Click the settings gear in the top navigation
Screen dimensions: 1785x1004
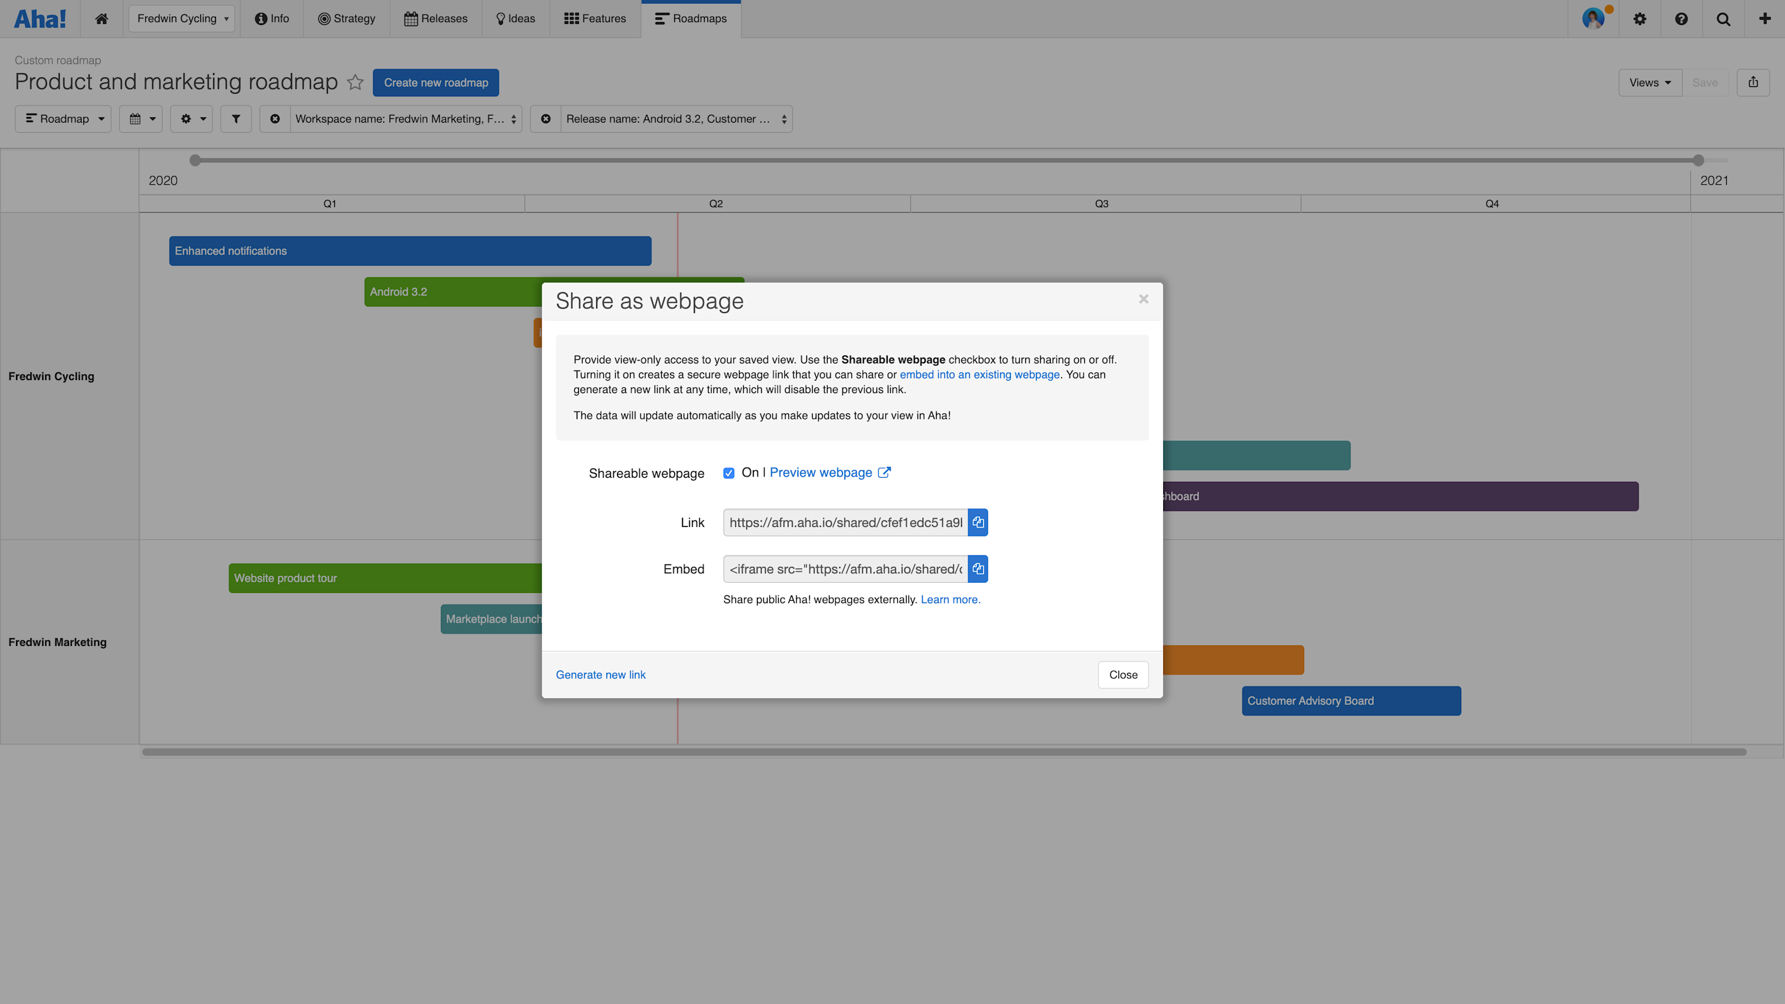1640,18
